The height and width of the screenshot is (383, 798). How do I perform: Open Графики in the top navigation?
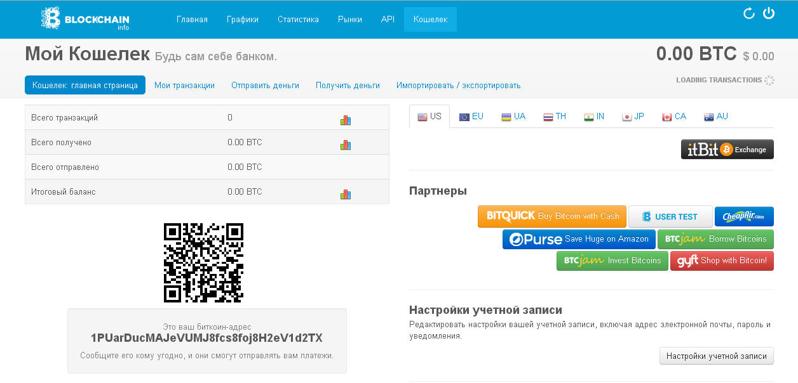coord(243,20)
